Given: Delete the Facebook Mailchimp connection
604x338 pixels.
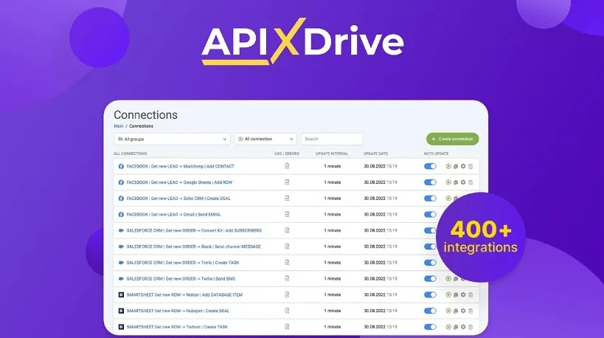Looking at the screenshot, I should point(471,167).
